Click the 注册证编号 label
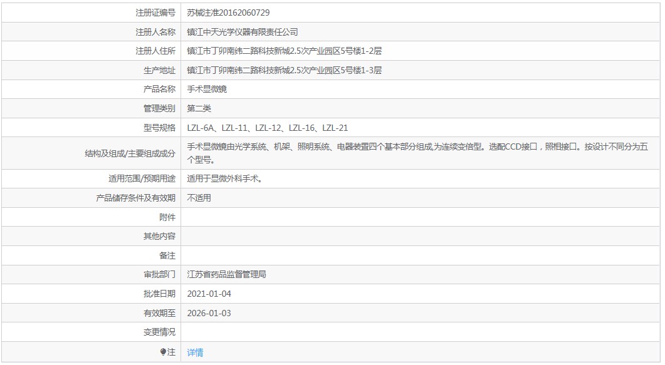 point(155,13)
